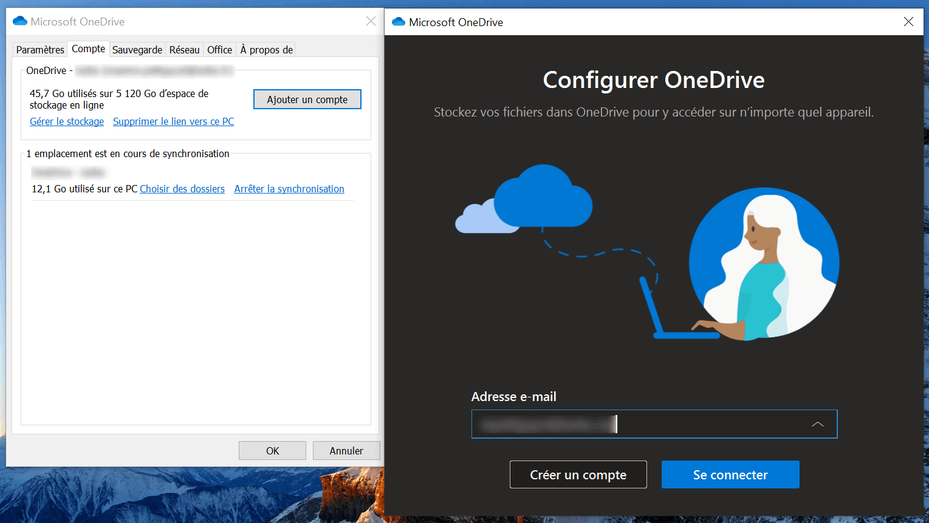Screen dimensions: 929x523
Task: Click the Se connecter button
Action: coord(730,474)
